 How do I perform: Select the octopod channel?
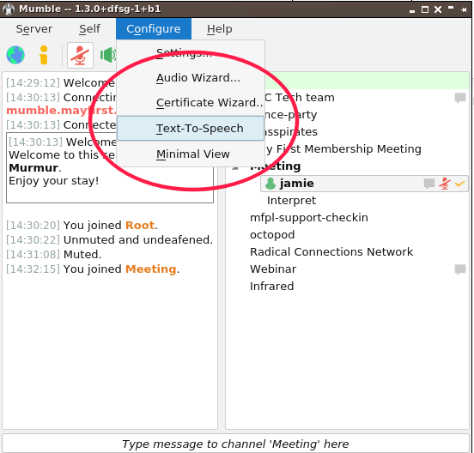[x=272, y=235]
